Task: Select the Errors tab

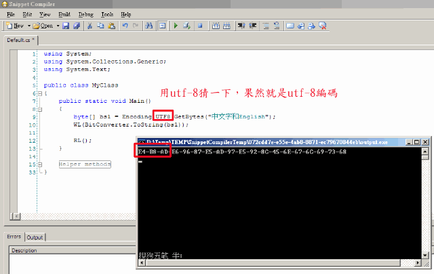Action: (x=14, y=237)
